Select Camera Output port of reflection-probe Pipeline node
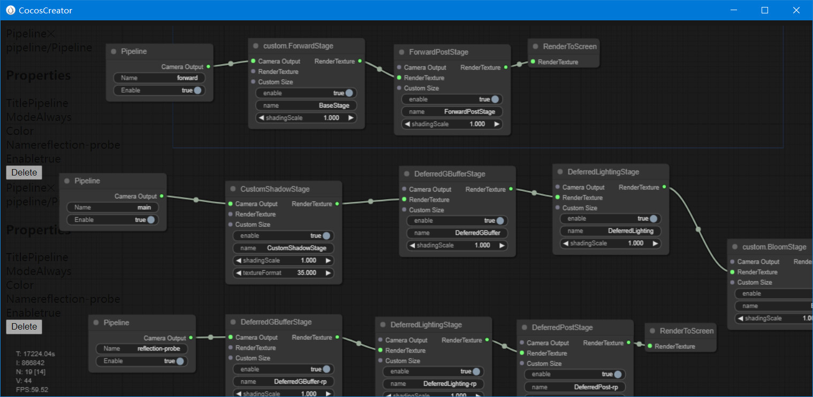Viewport: 813px width, 397px height. tap(191, 338)
